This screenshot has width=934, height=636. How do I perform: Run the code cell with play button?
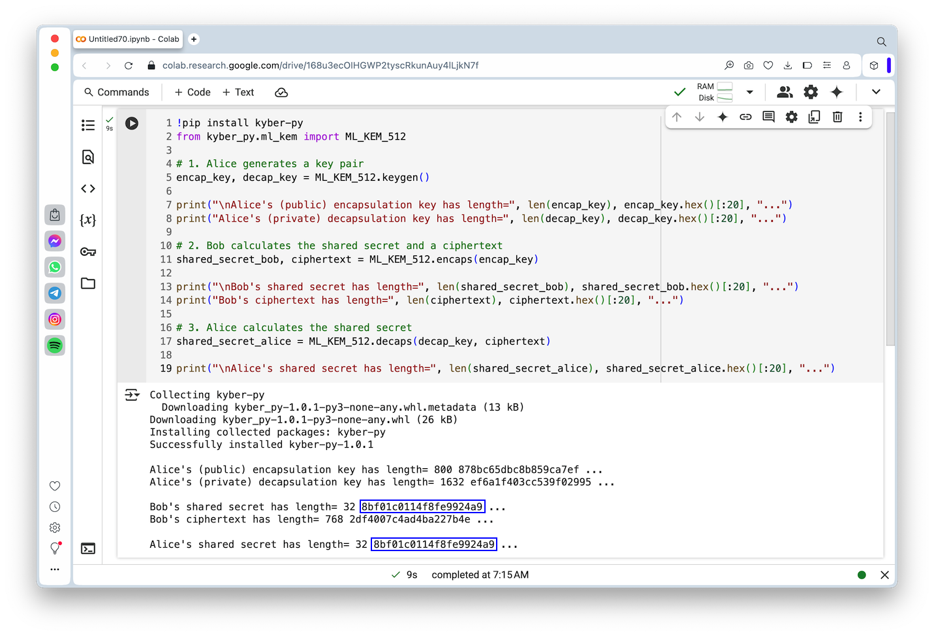(x=132, y=123)
